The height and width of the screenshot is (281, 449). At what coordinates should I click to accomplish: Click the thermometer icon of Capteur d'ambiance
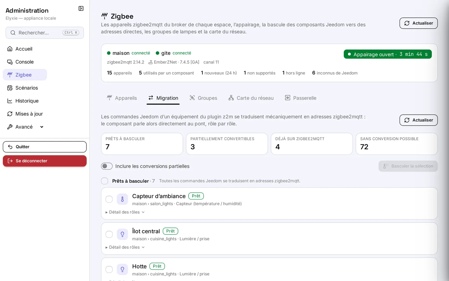[122, 199]
